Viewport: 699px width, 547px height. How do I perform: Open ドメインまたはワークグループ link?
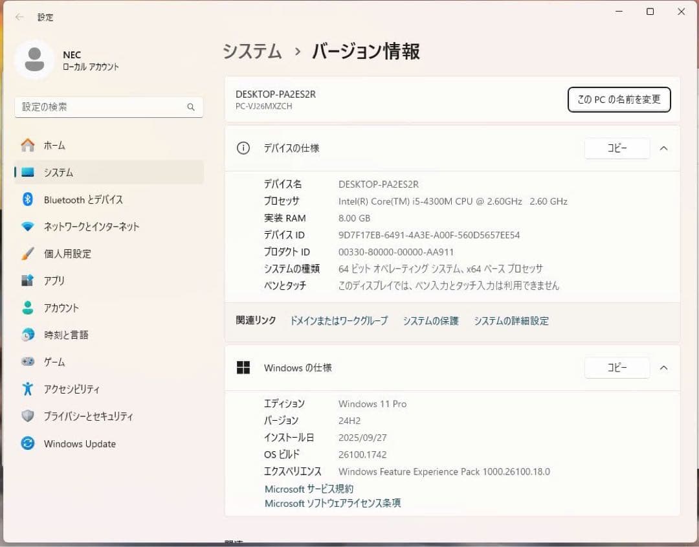click(x=338, y=320)
